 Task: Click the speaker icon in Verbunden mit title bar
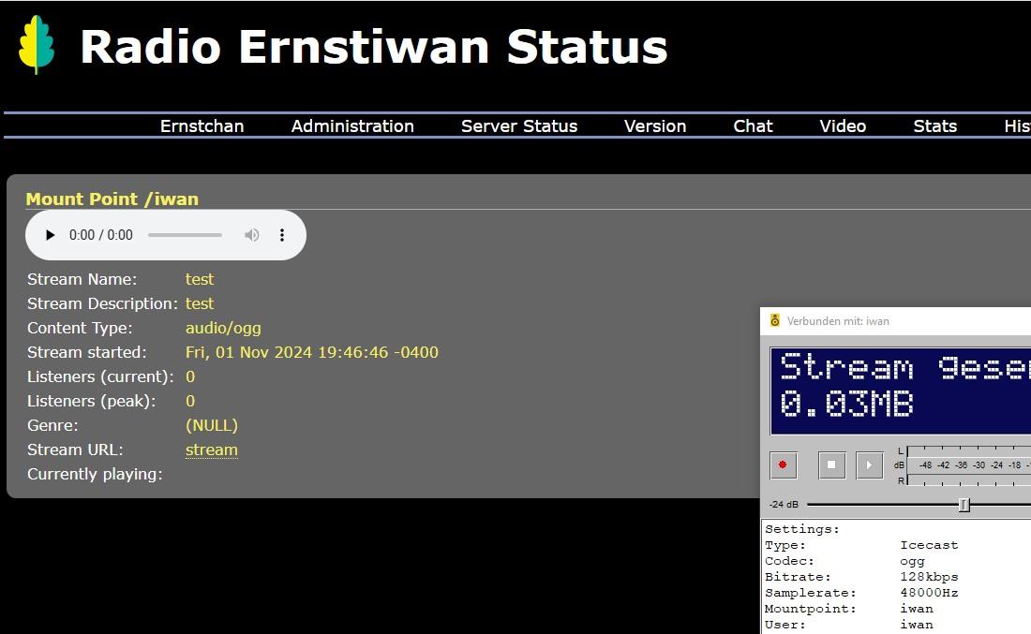775,320
